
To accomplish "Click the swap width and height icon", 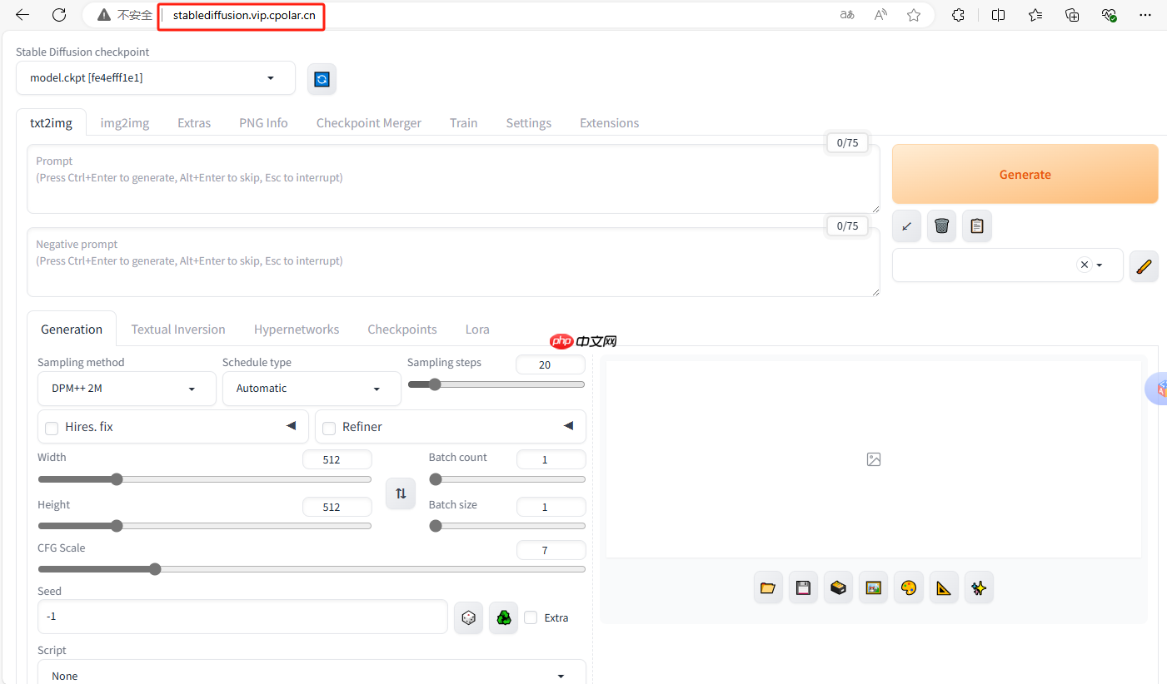I will point(401,493).
